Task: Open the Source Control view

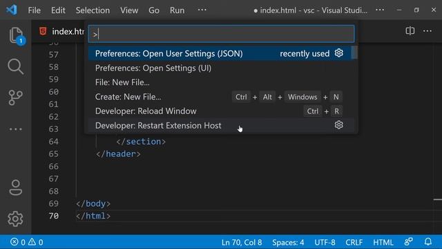Action: (15, 98)
